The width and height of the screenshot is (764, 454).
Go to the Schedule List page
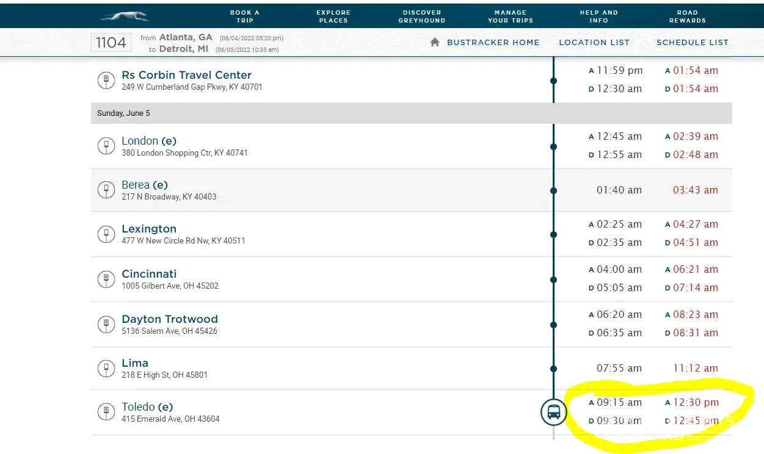[692, 43]
